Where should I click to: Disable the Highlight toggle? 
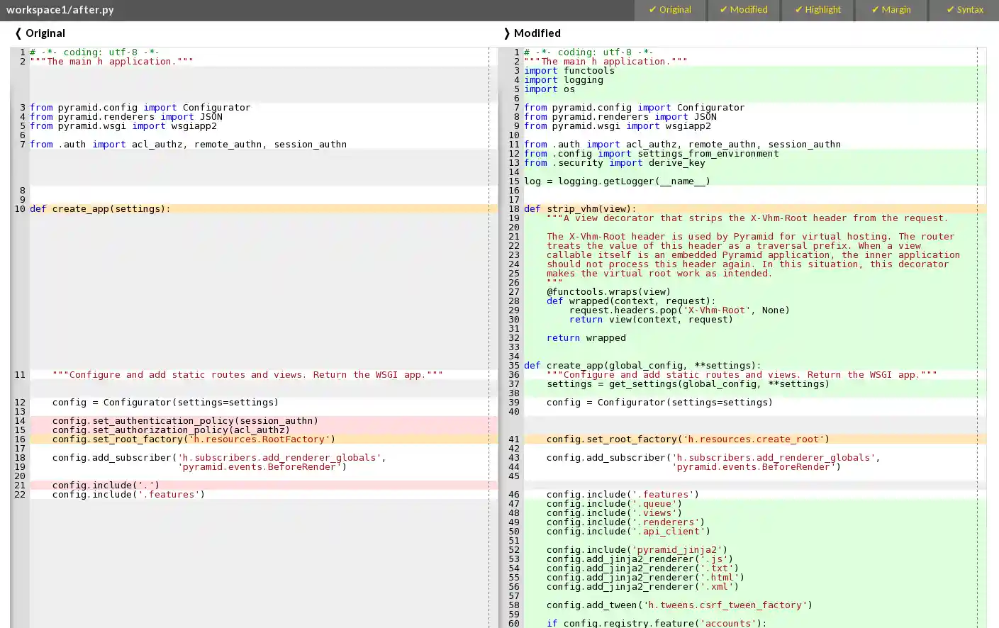818,10
